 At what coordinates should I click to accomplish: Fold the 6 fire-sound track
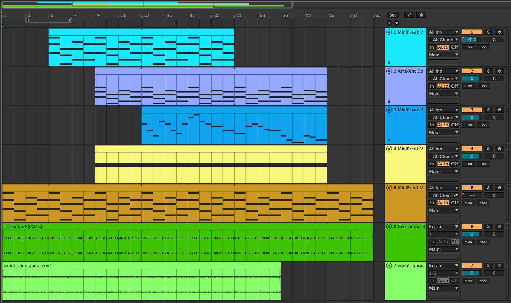tap(389, 227)
